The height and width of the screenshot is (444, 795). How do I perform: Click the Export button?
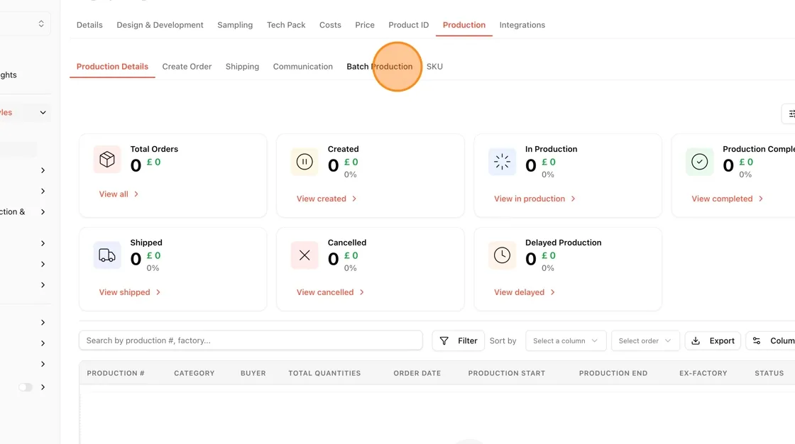713,340
